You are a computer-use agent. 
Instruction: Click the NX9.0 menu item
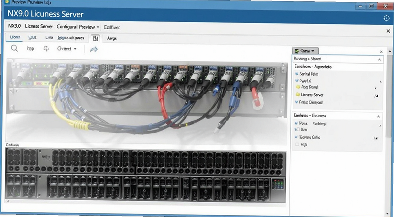pyautogui.click(x=14, y=26)
